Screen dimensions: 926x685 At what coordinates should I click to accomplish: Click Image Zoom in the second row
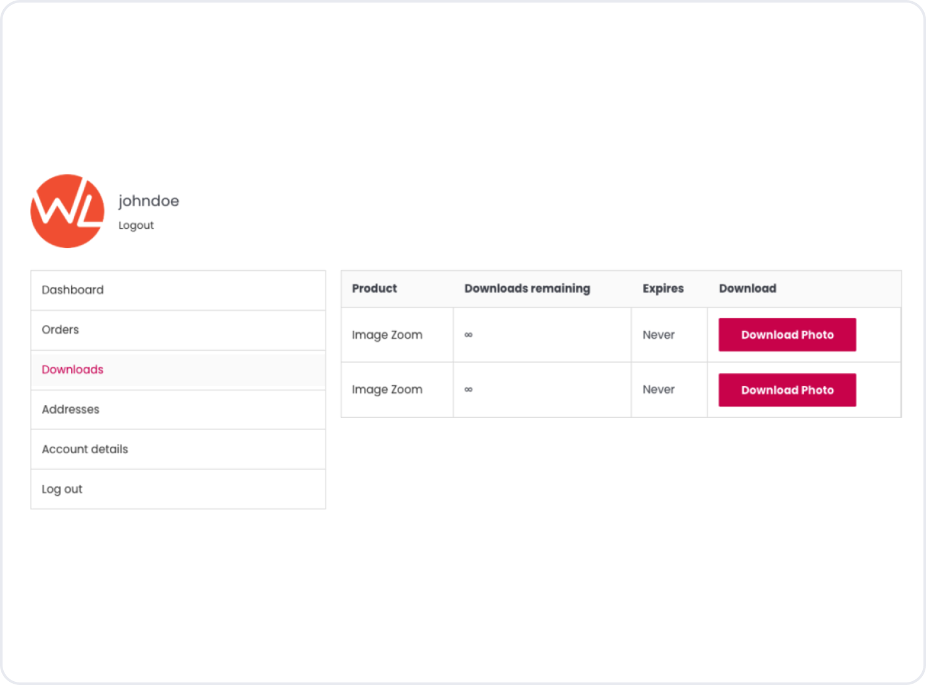387,390
